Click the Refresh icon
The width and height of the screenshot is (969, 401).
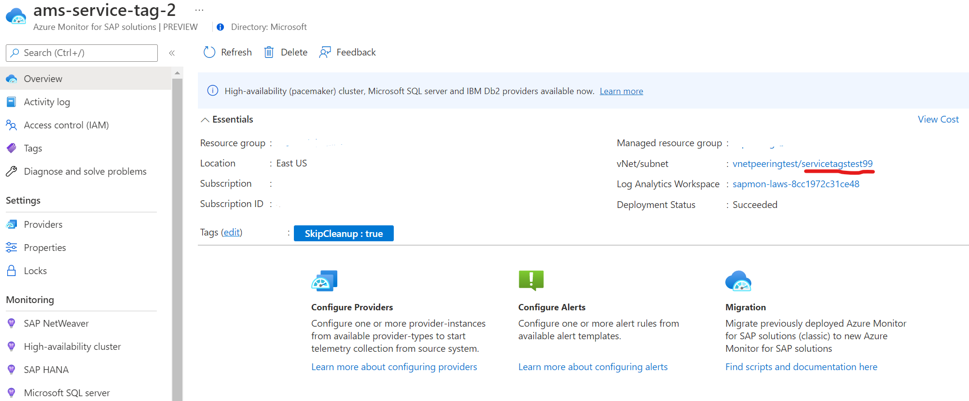[209, 52]
